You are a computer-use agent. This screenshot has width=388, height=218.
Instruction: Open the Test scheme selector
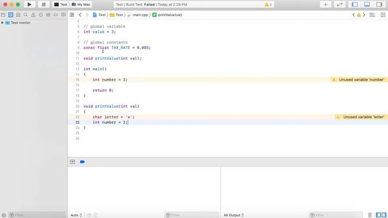61,4
